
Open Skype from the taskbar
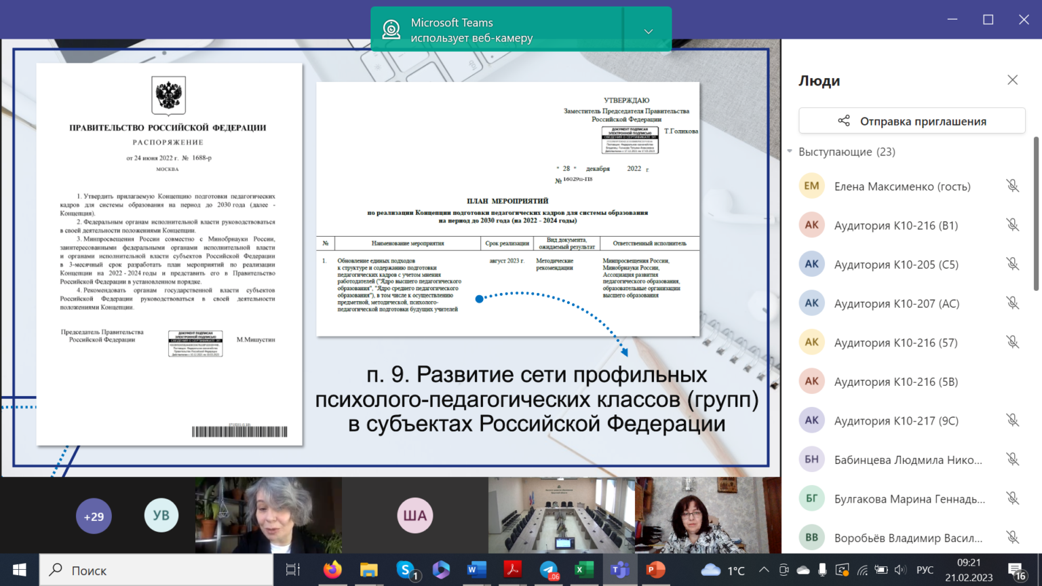(406, 570)
